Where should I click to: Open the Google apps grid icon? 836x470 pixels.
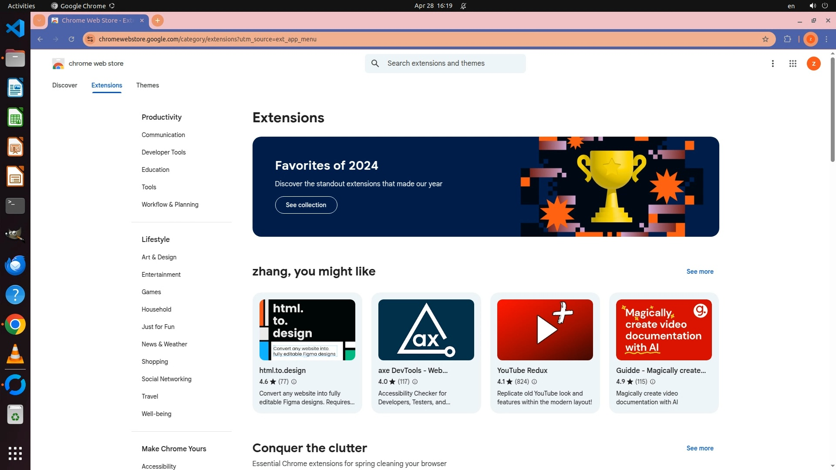(x=792, y=64)
